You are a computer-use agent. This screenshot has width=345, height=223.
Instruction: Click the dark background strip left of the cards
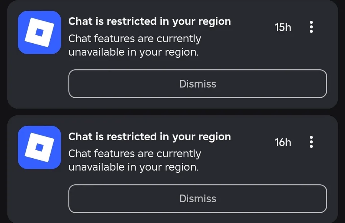(3, 112)
